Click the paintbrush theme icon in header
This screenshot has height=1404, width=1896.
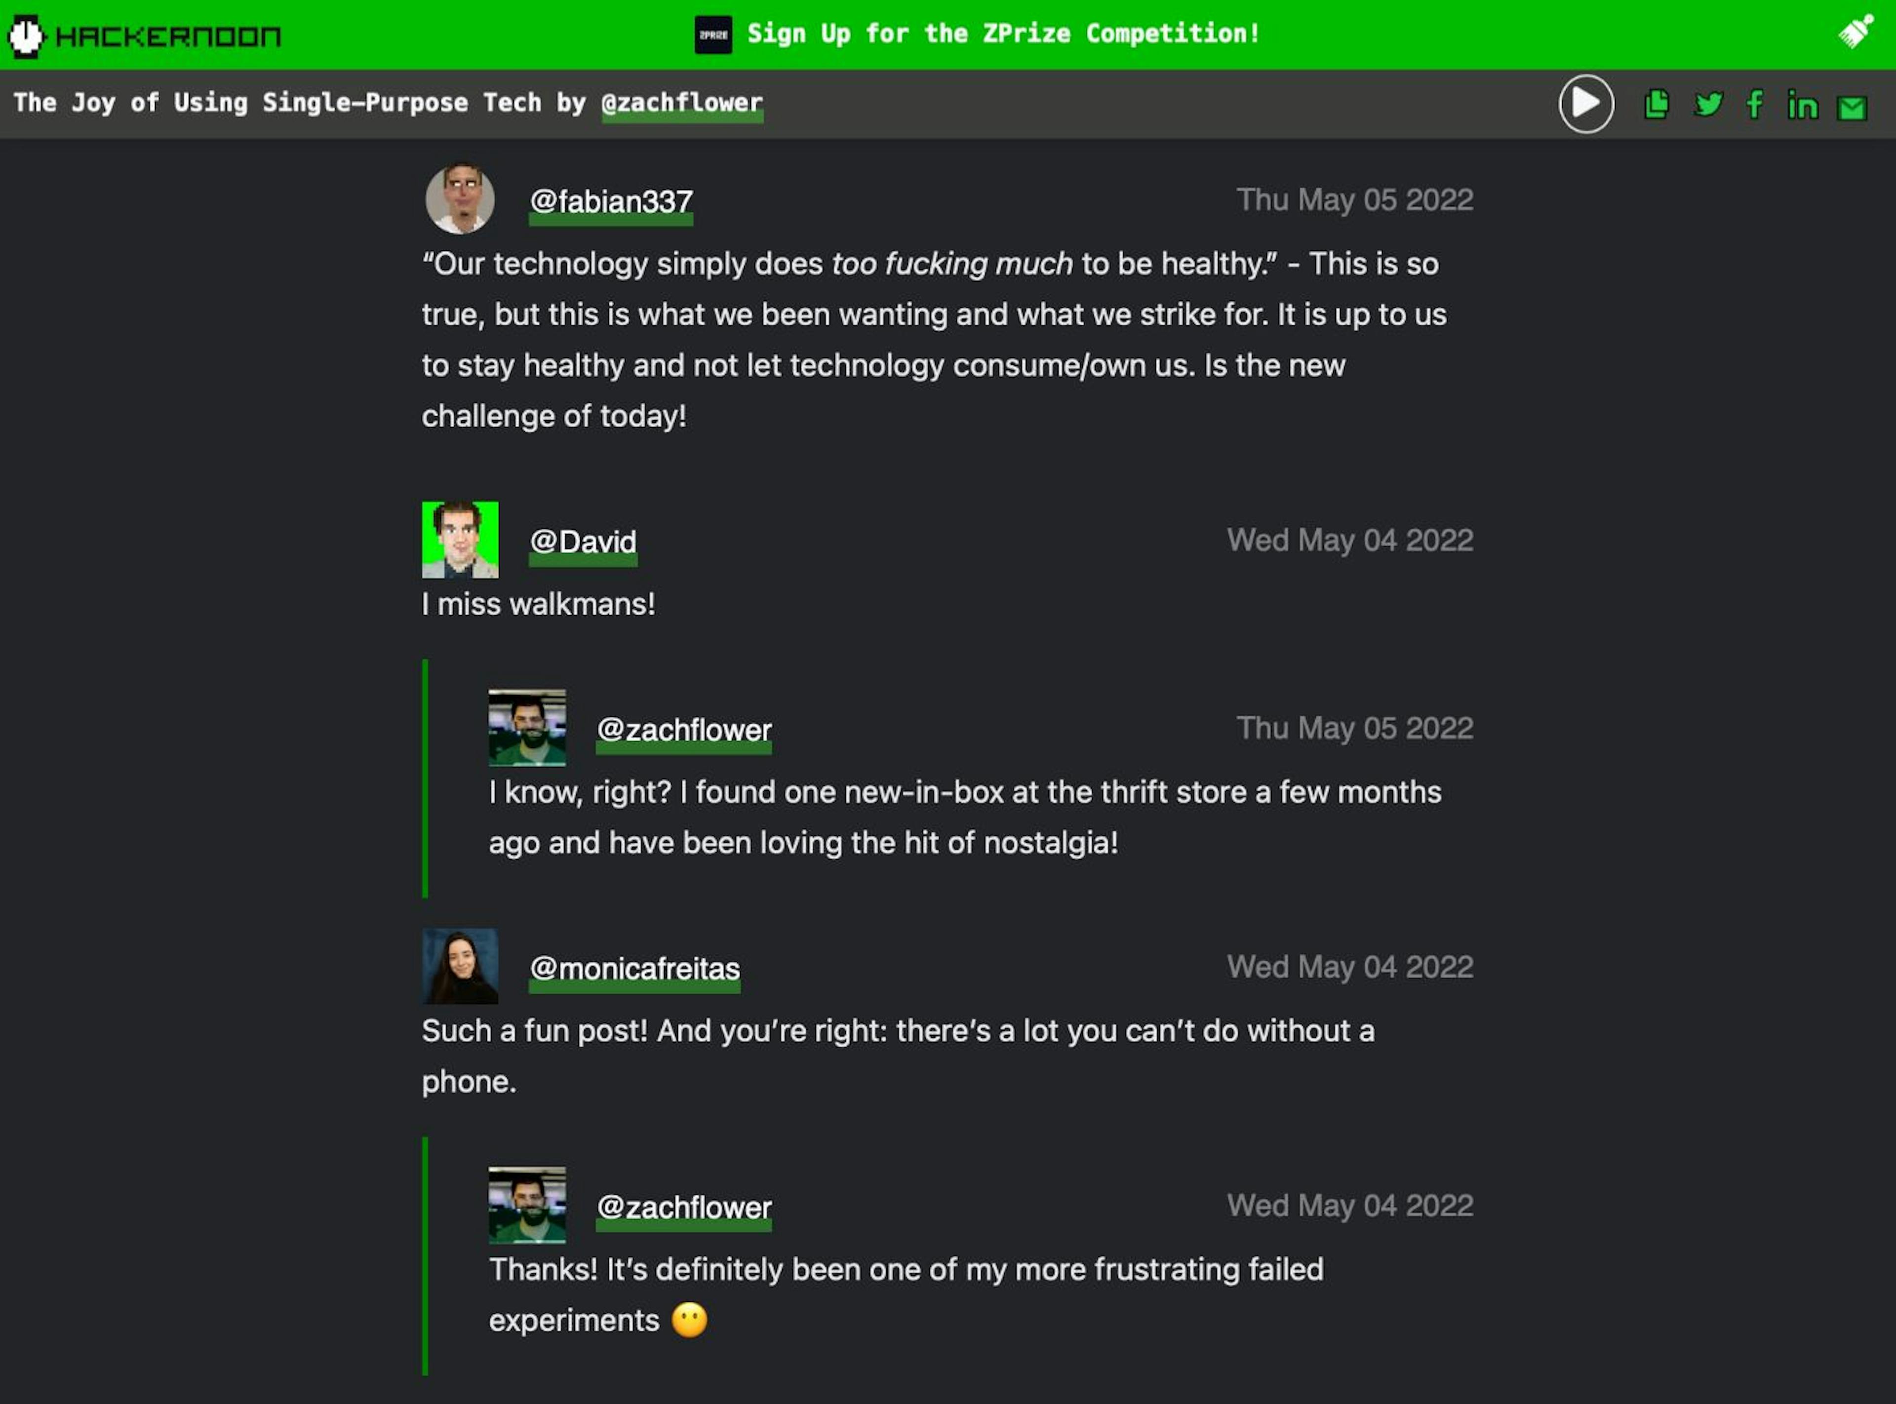1855,32
